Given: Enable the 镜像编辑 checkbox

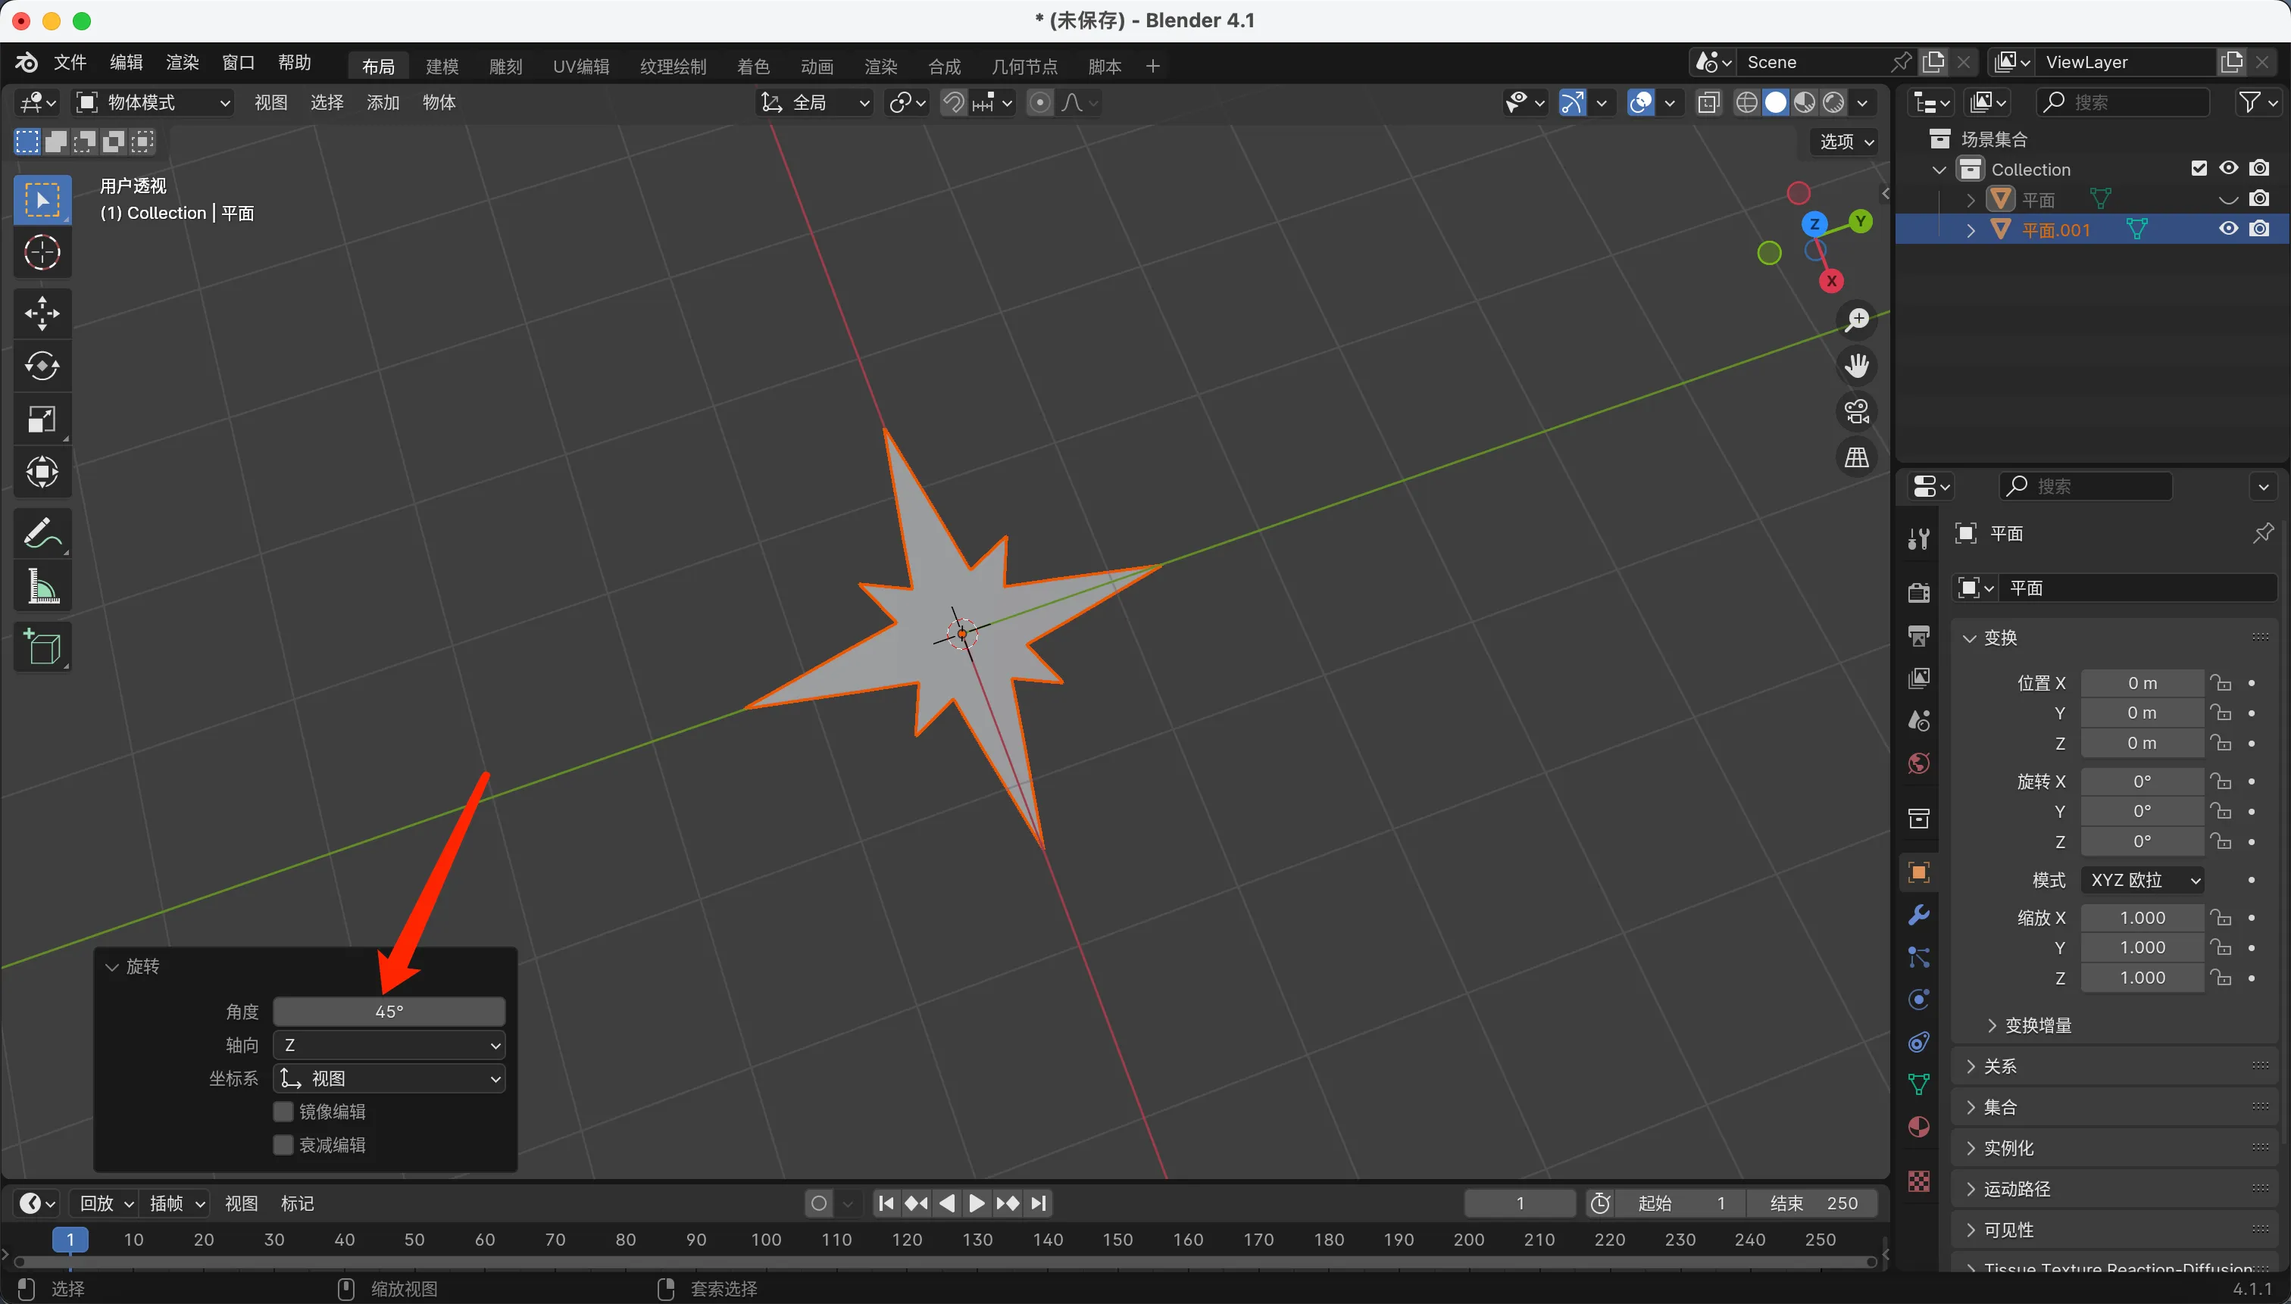Looking at the screenshot, I should pyautogui.click(x=283, y=1112).
